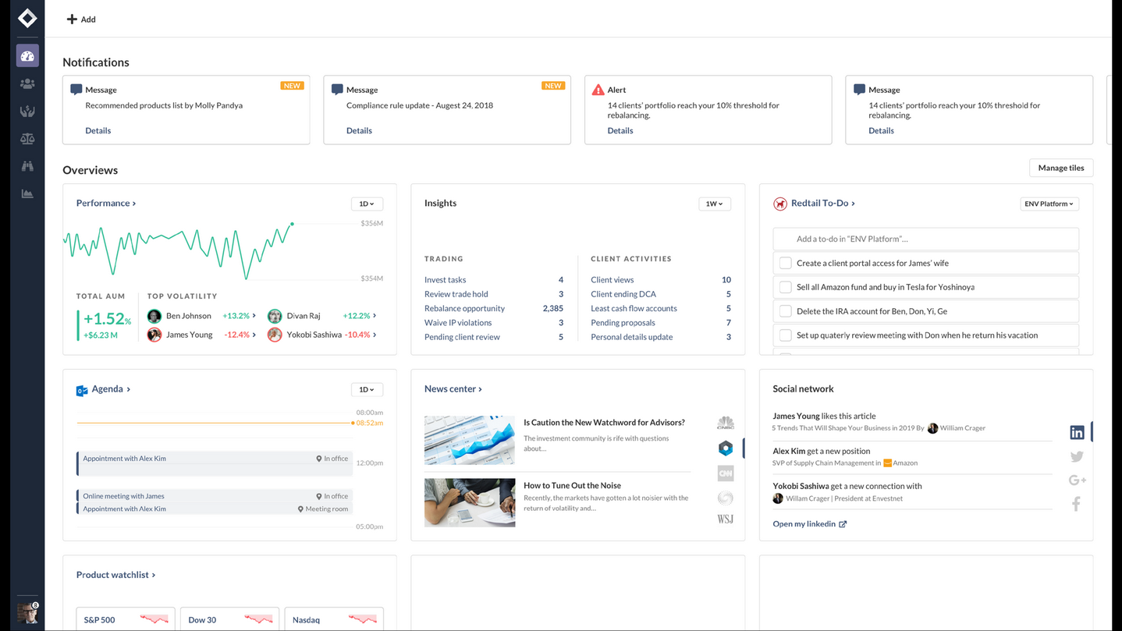Open the clients group icon in sidebar
This screenshot has width=1122, height=631.
(x=27, y=83)
